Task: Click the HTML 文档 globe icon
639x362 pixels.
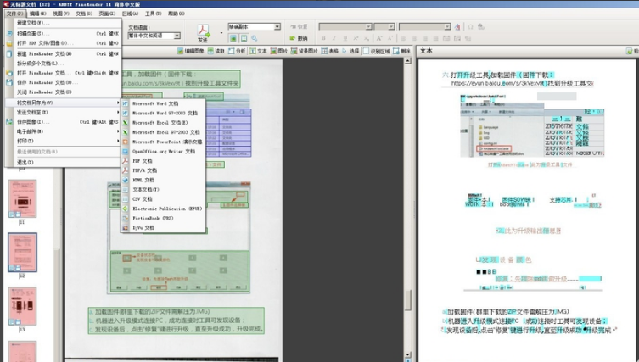Action: (x=126, y=180)
